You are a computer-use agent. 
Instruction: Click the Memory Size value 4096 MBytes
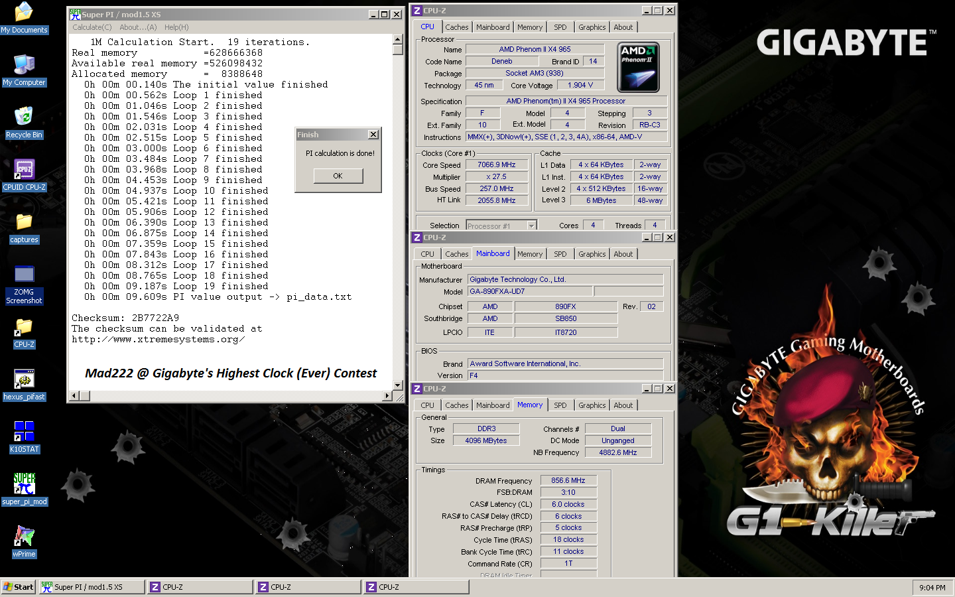[x=486, y=440]
